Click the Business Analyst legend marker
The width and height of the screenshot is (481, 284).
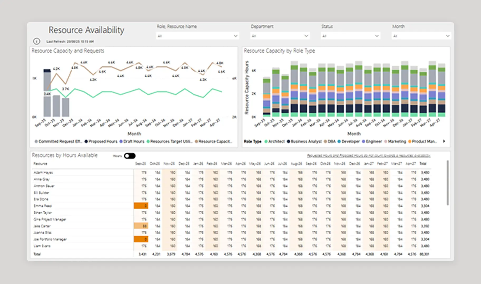pyautogui.click(x=288, y=141)
